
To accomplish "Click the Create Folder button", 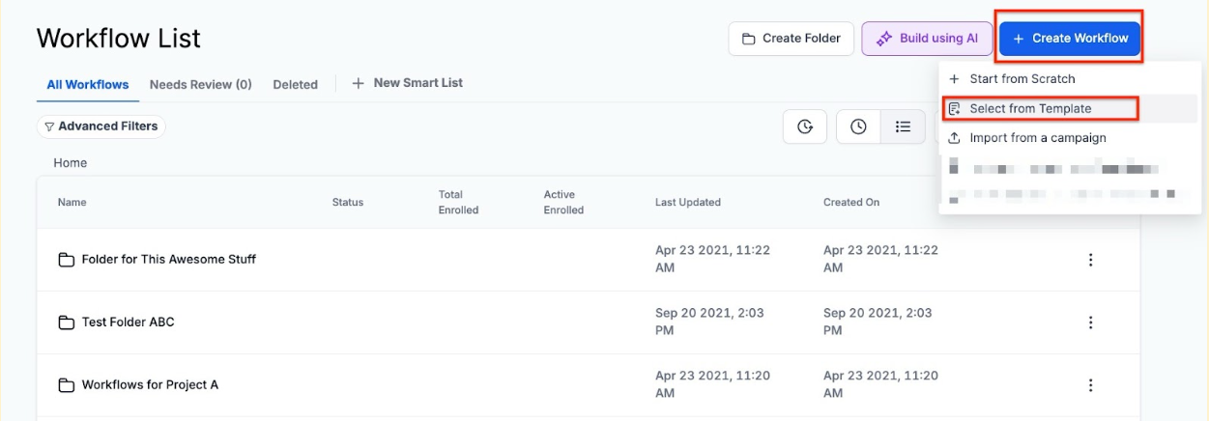I will click(791, 39).
